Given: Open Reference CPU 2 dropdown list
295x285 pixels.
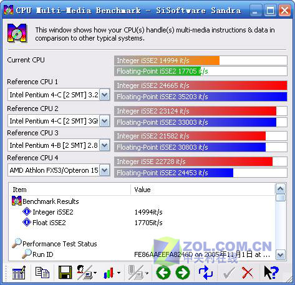Looking at the screenshot, I should click(104, 121).
